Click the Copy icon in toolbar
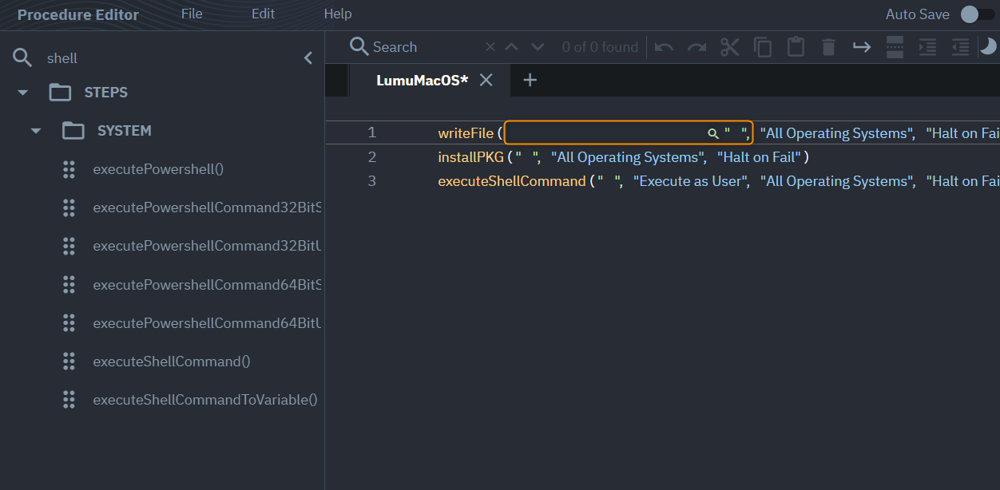 click(x=763, y=47)
